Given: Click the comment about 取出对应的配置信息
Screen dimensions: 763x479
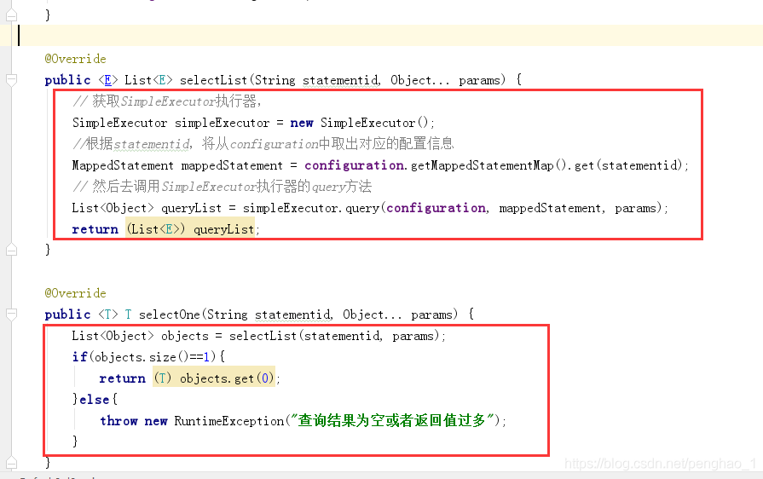Looking at the screenshot, I should coord(263,144).
